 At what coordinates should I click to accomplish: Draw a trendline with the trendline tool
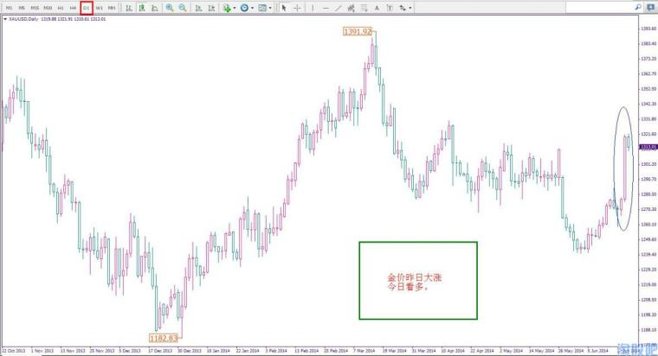click(x=339, y=8)
